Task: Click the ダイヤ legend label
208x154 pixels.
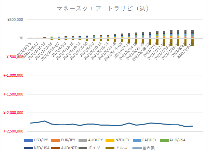Action: click(94, 148)
